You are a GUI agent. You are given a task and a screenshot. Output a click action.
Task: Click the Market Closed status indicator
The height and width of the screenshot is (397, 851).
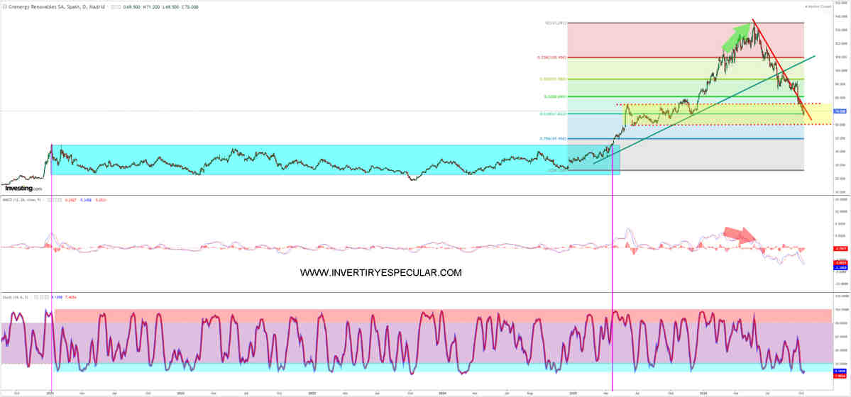coord(818,6)
